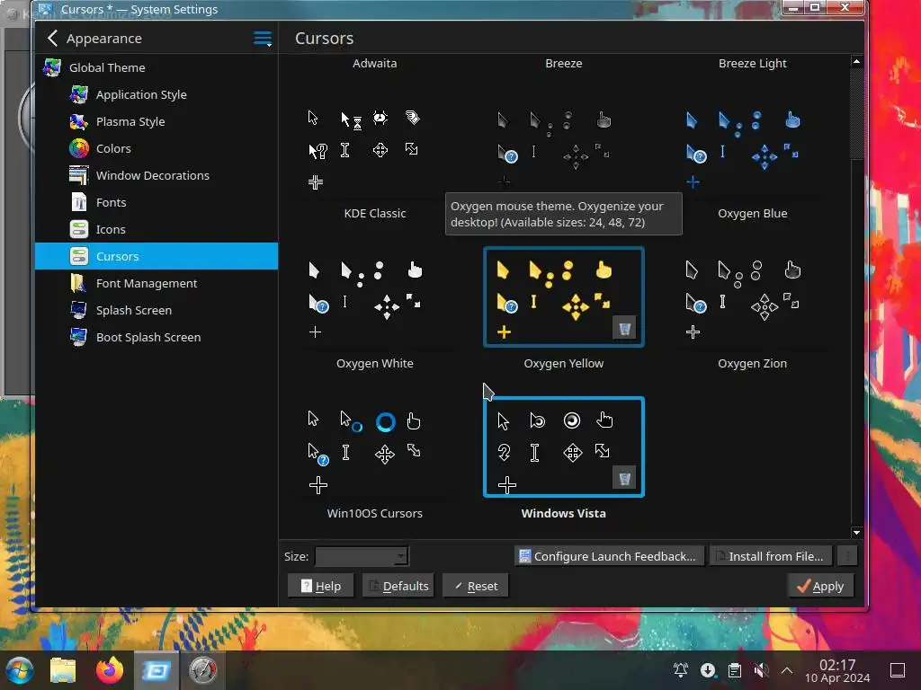This screenshot has width=921, height=690.
Task: Click the Window Decorations icon
Action: click(x=79, y=175)
